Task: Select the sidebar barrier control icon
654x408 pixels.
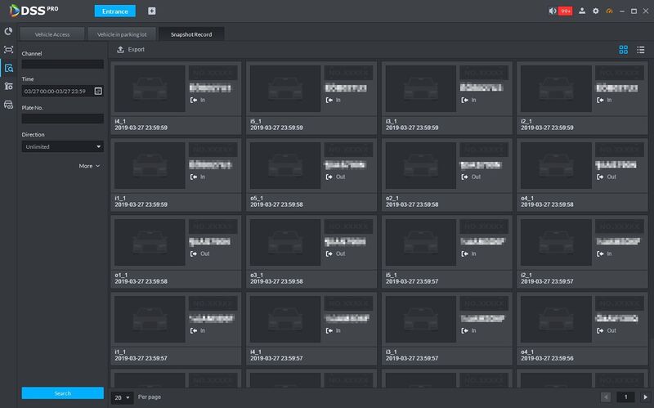Action: (x=8, y=87)
